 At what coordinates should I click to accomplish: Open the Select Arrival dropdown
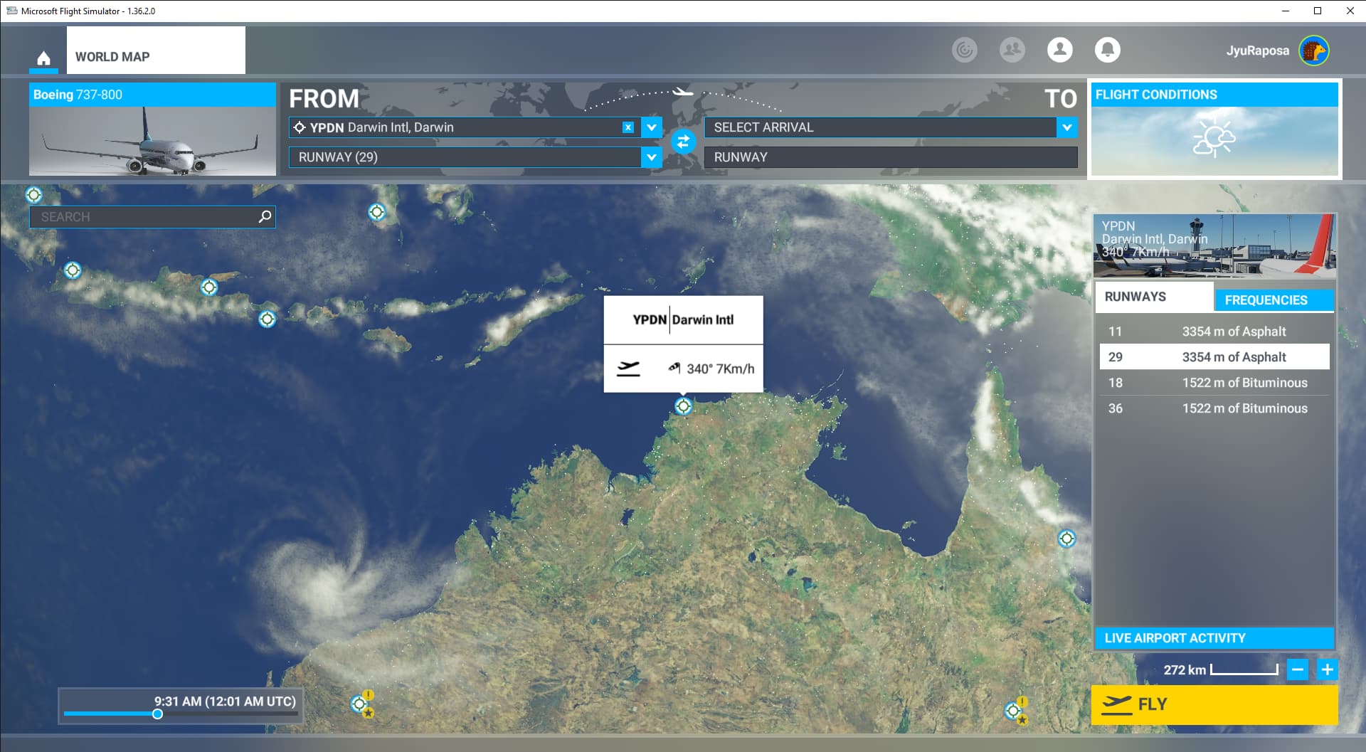[1066, 127]
